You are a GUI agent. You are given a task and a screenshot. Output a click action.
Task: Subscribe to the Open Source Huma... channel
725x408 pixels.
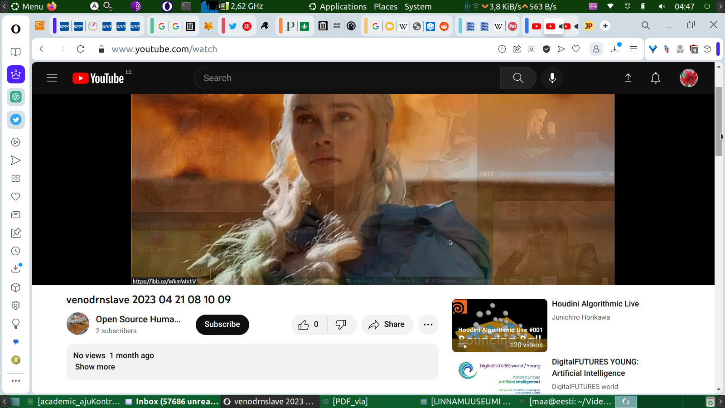[x=222, y=325]
